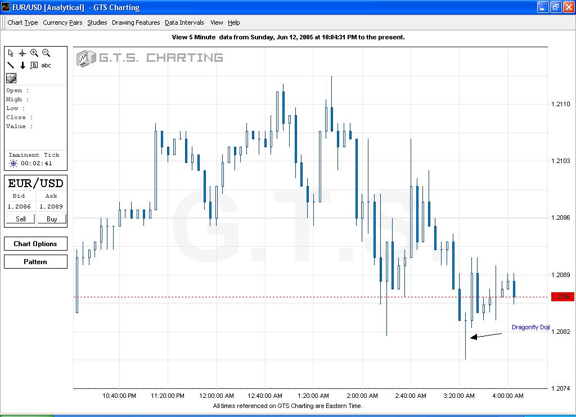The width and height of the screenshot is (576, 417).
Task: Open the Currency Pairs menu
Action: tap(62, 22)
